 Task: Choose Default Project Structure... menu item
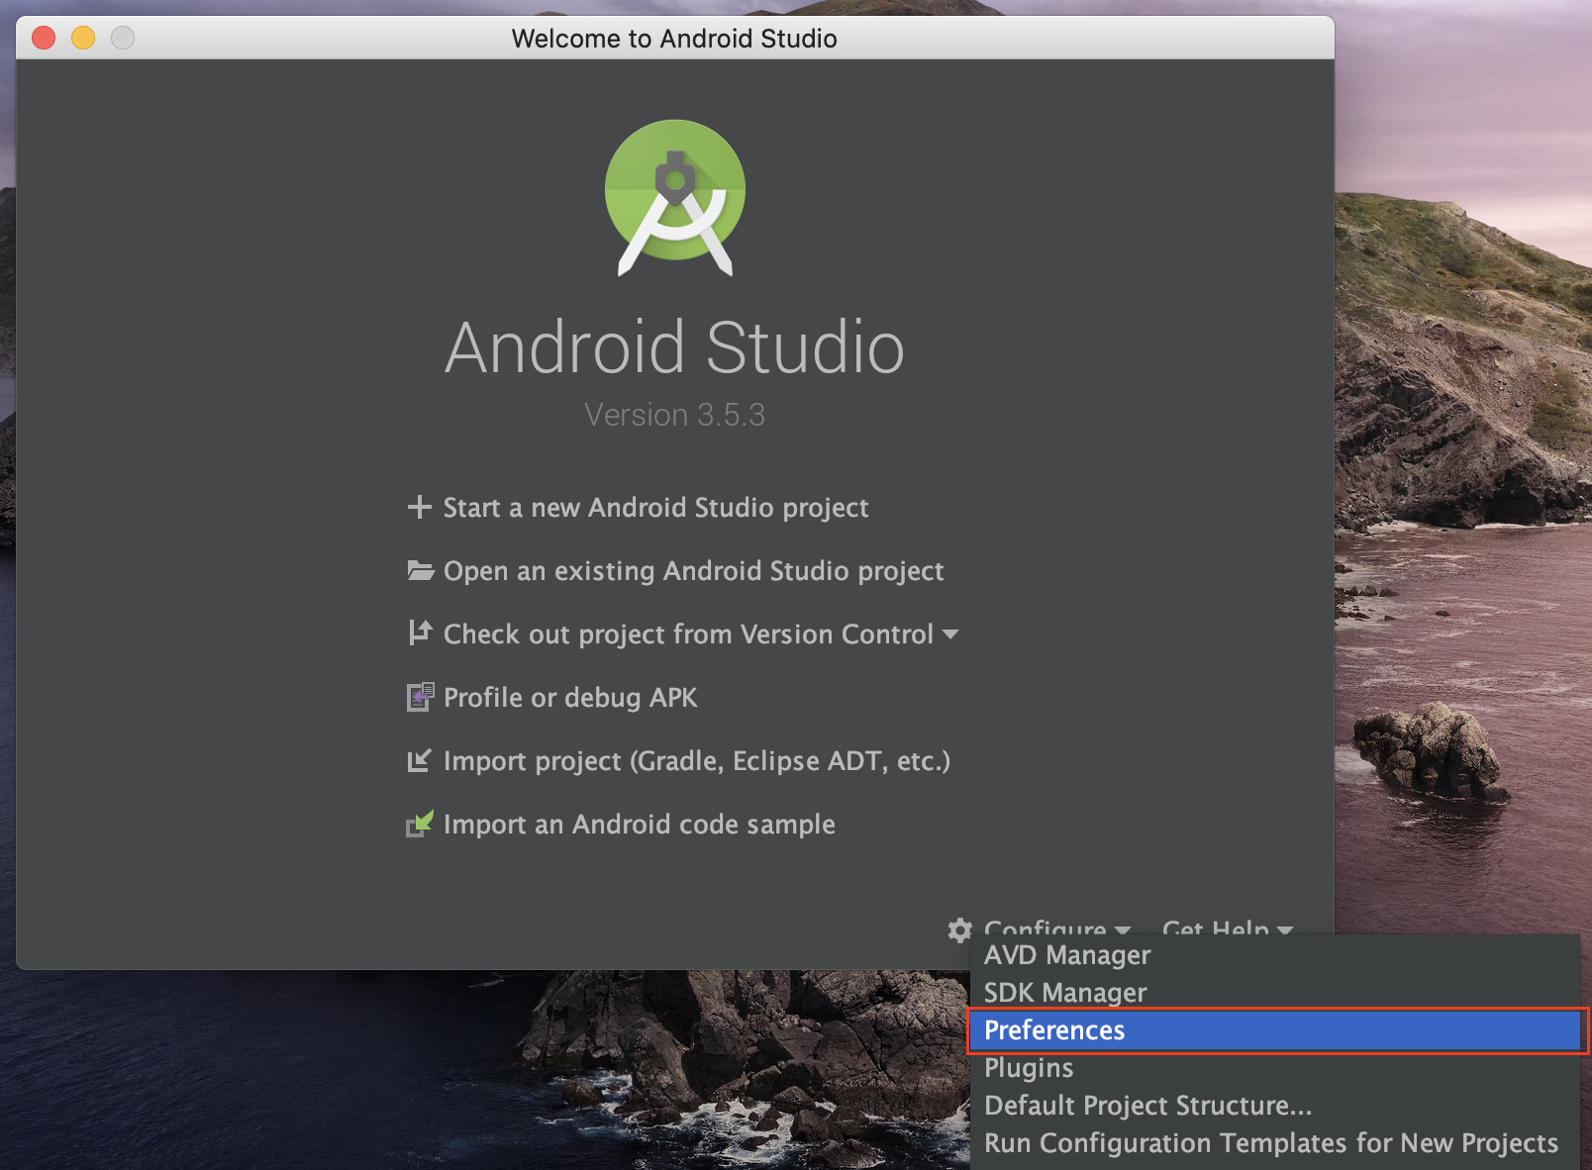(x=1275, y=1106)
